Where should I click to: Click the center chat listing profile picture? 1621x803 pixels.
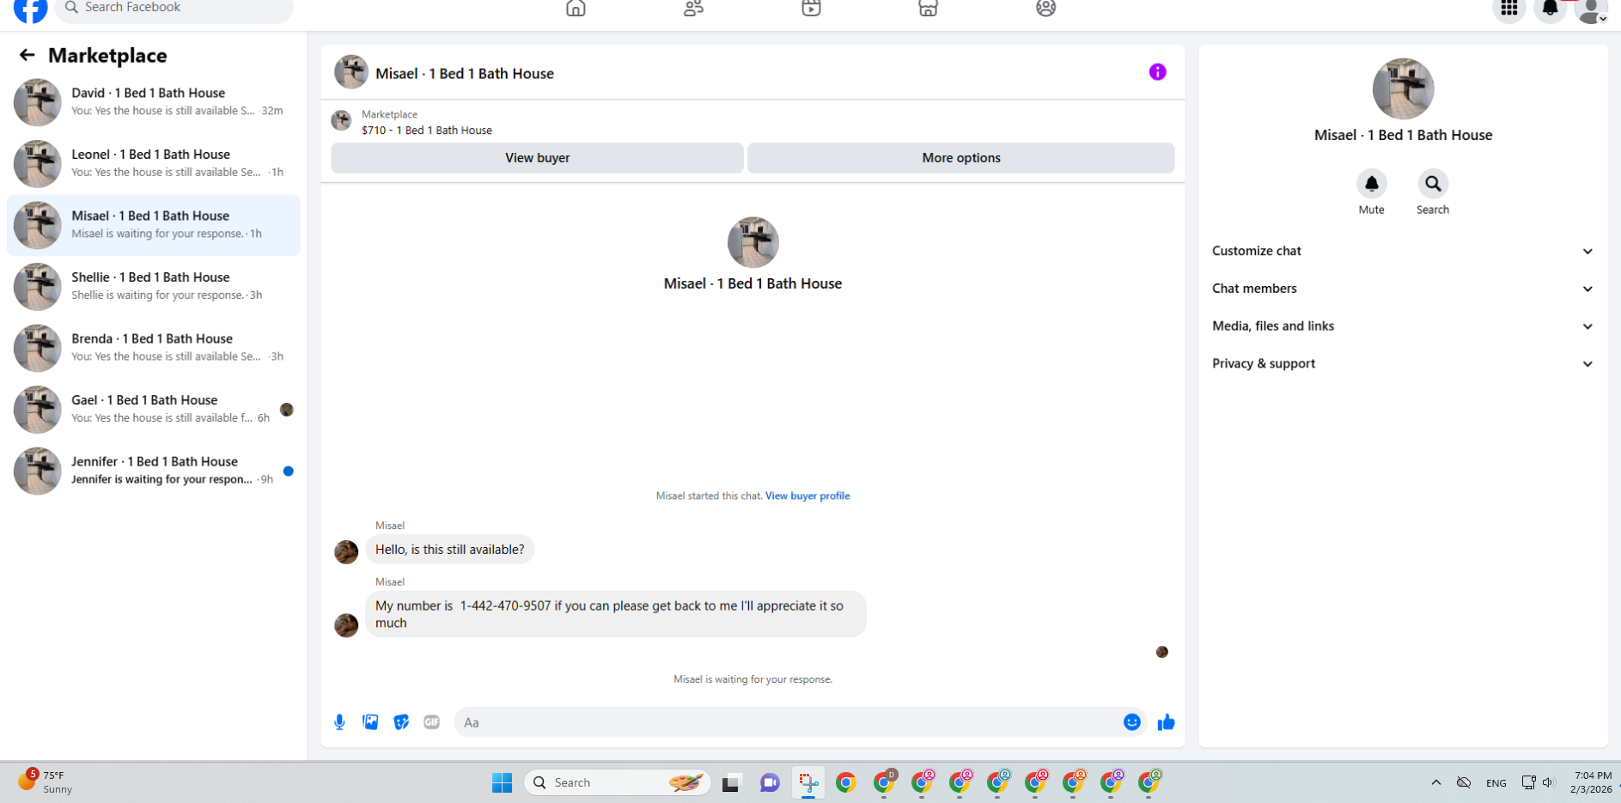click(753, 242)
